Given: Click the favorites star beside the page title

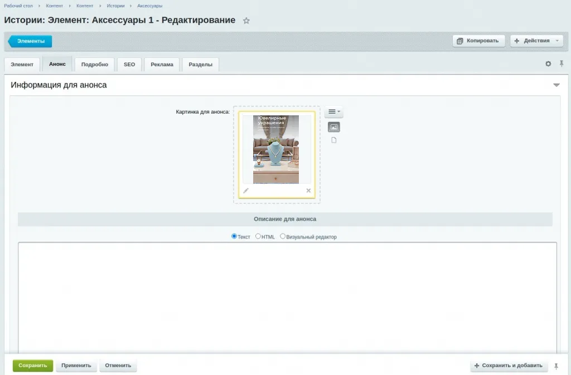Looking at the screenshot, I should [246, 21].
